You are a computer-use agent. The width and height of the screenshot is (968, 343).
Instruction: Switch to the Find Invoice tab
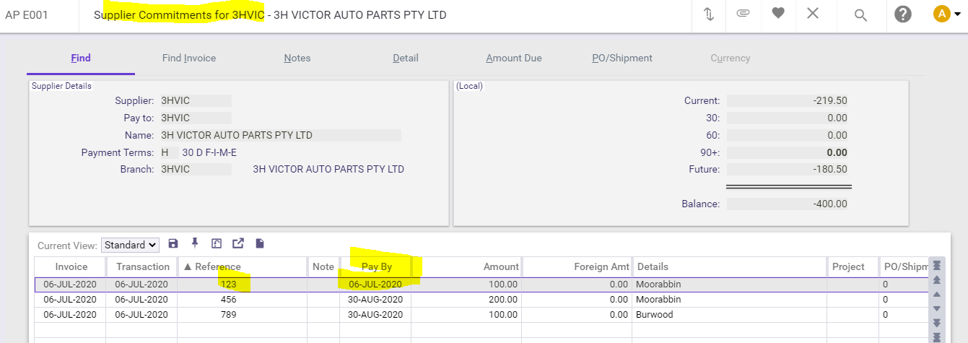pos(189,58)
